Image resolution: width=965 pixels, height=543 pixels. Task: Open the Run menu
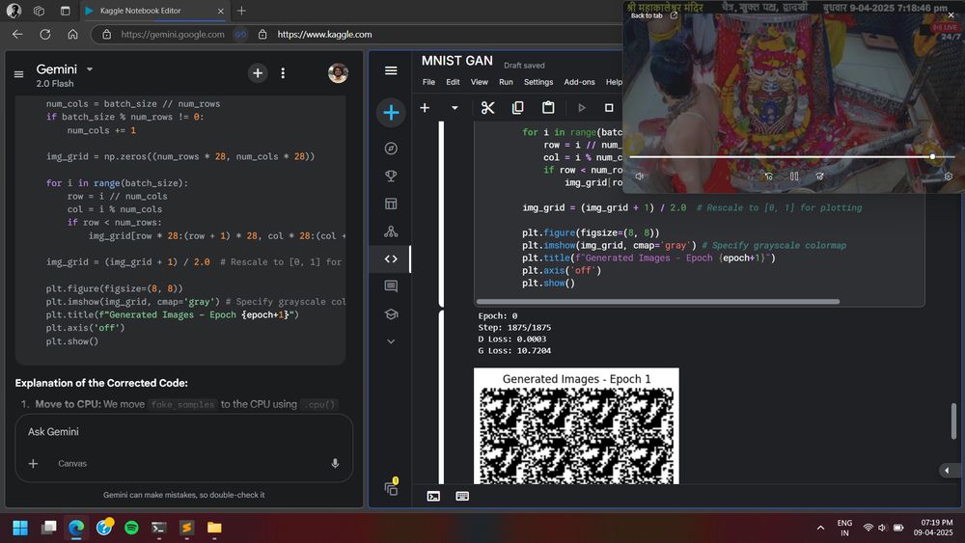[506, 82]
